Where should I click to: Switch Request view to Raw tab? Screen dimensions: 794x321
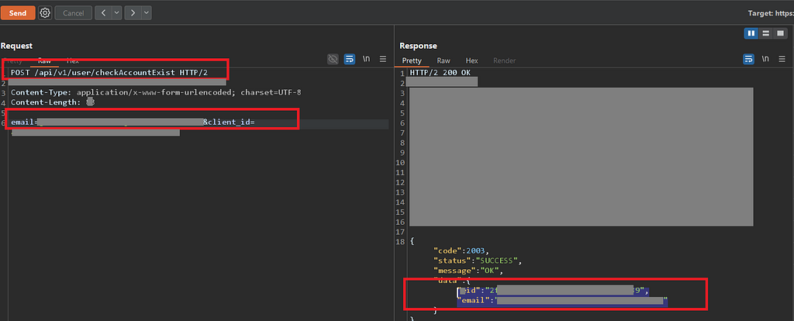(x=44, y=60)
